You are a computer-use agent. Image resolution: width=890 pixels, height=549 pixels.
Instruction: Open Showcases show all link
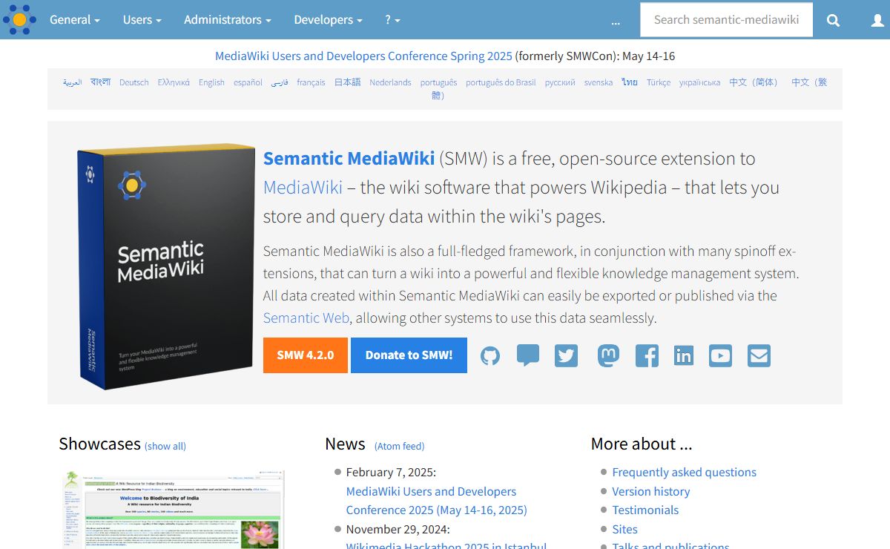pos(165,446)
